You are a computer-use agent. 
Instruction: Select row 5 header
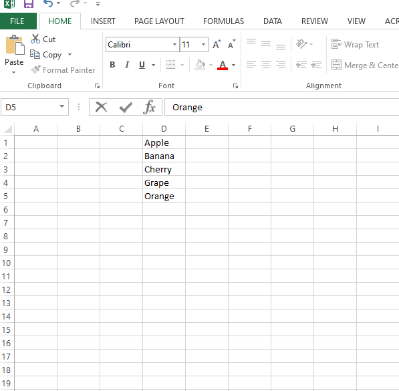(7, 196)
